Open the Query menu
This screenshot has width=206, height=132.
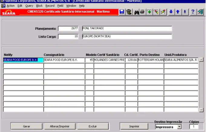(29, 6)
